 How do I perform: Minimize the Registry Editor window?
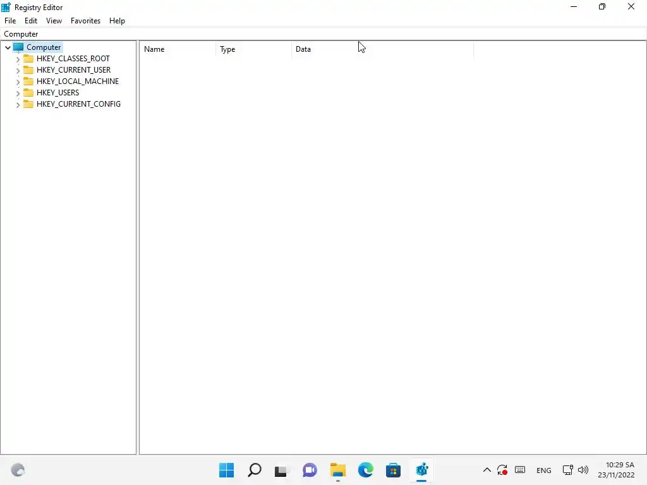[574, 7]
